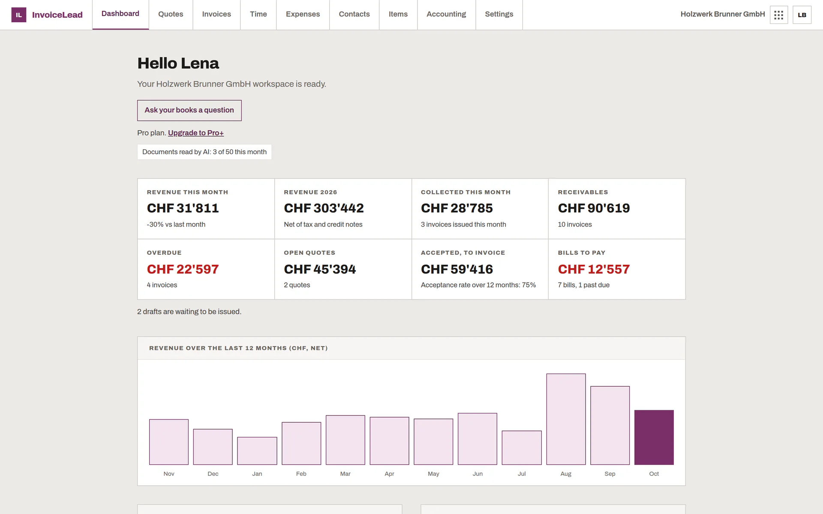Click the Jan revenue bar
Viewport: 823px width, 514px height.
257,451
